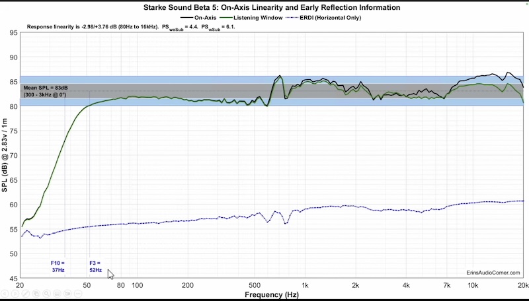Toggle camera icon in slideshow controls
The width and height of the screenshot is (529, 301).
[67, 294]
